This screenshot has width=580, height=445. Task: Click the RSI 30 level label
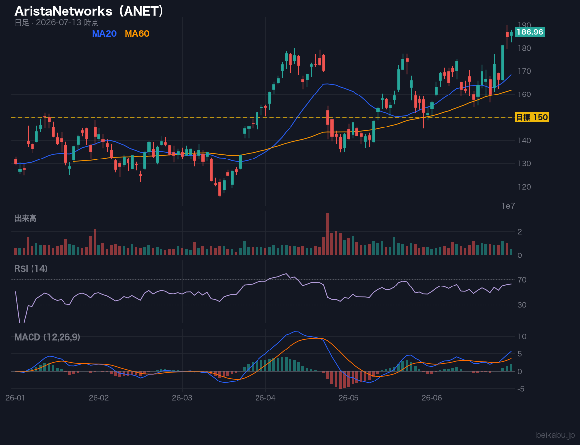[522, 305]
